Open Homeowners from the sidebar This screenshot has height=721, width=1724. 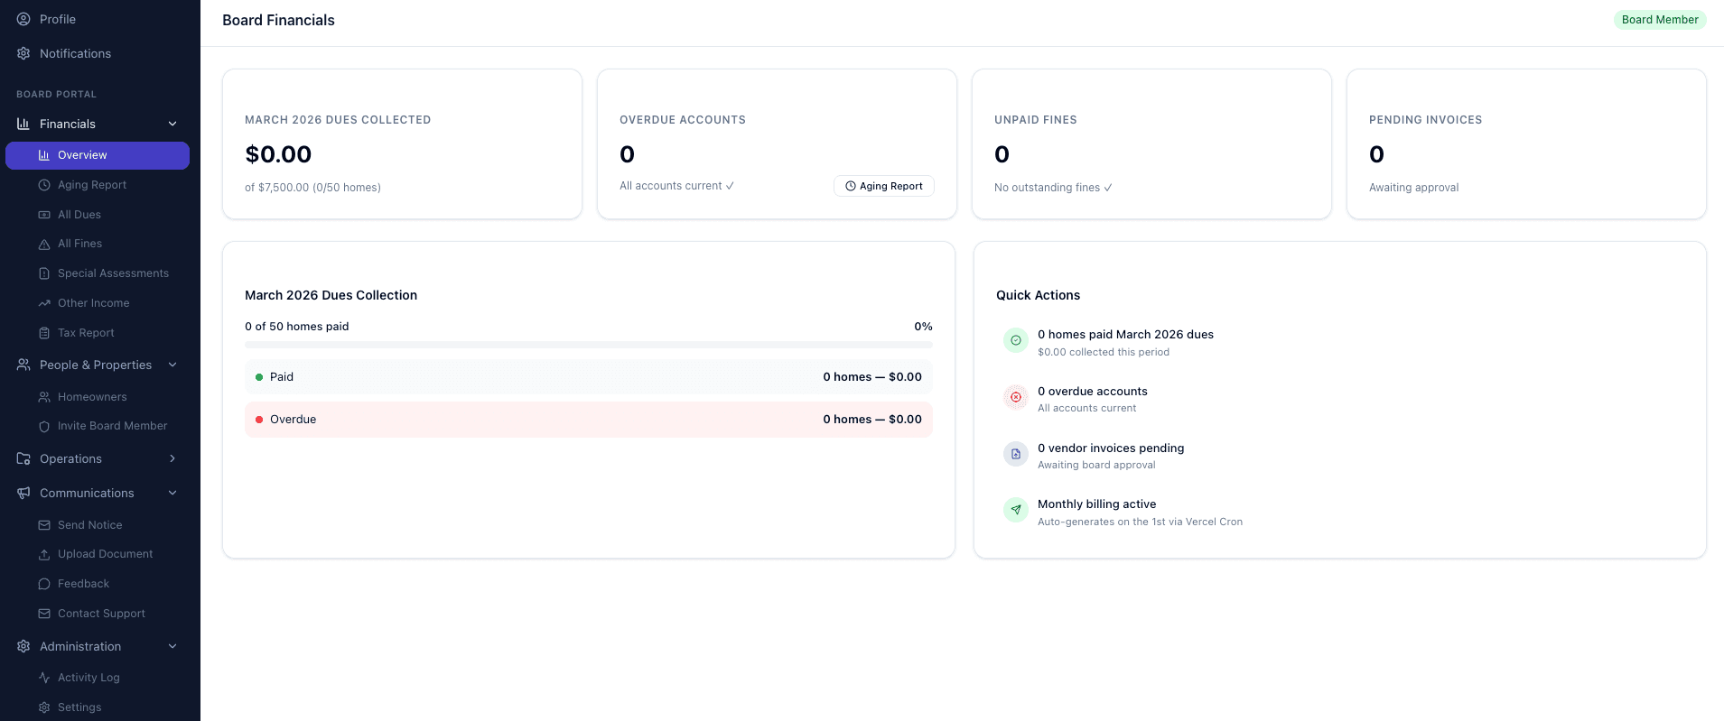pos(92,397)
